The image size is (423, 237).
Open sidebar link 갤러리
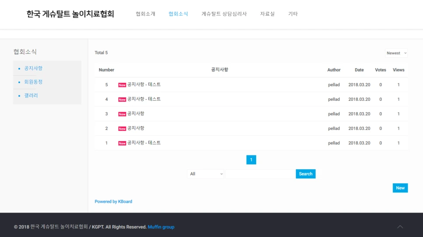(x=31, y=96)
